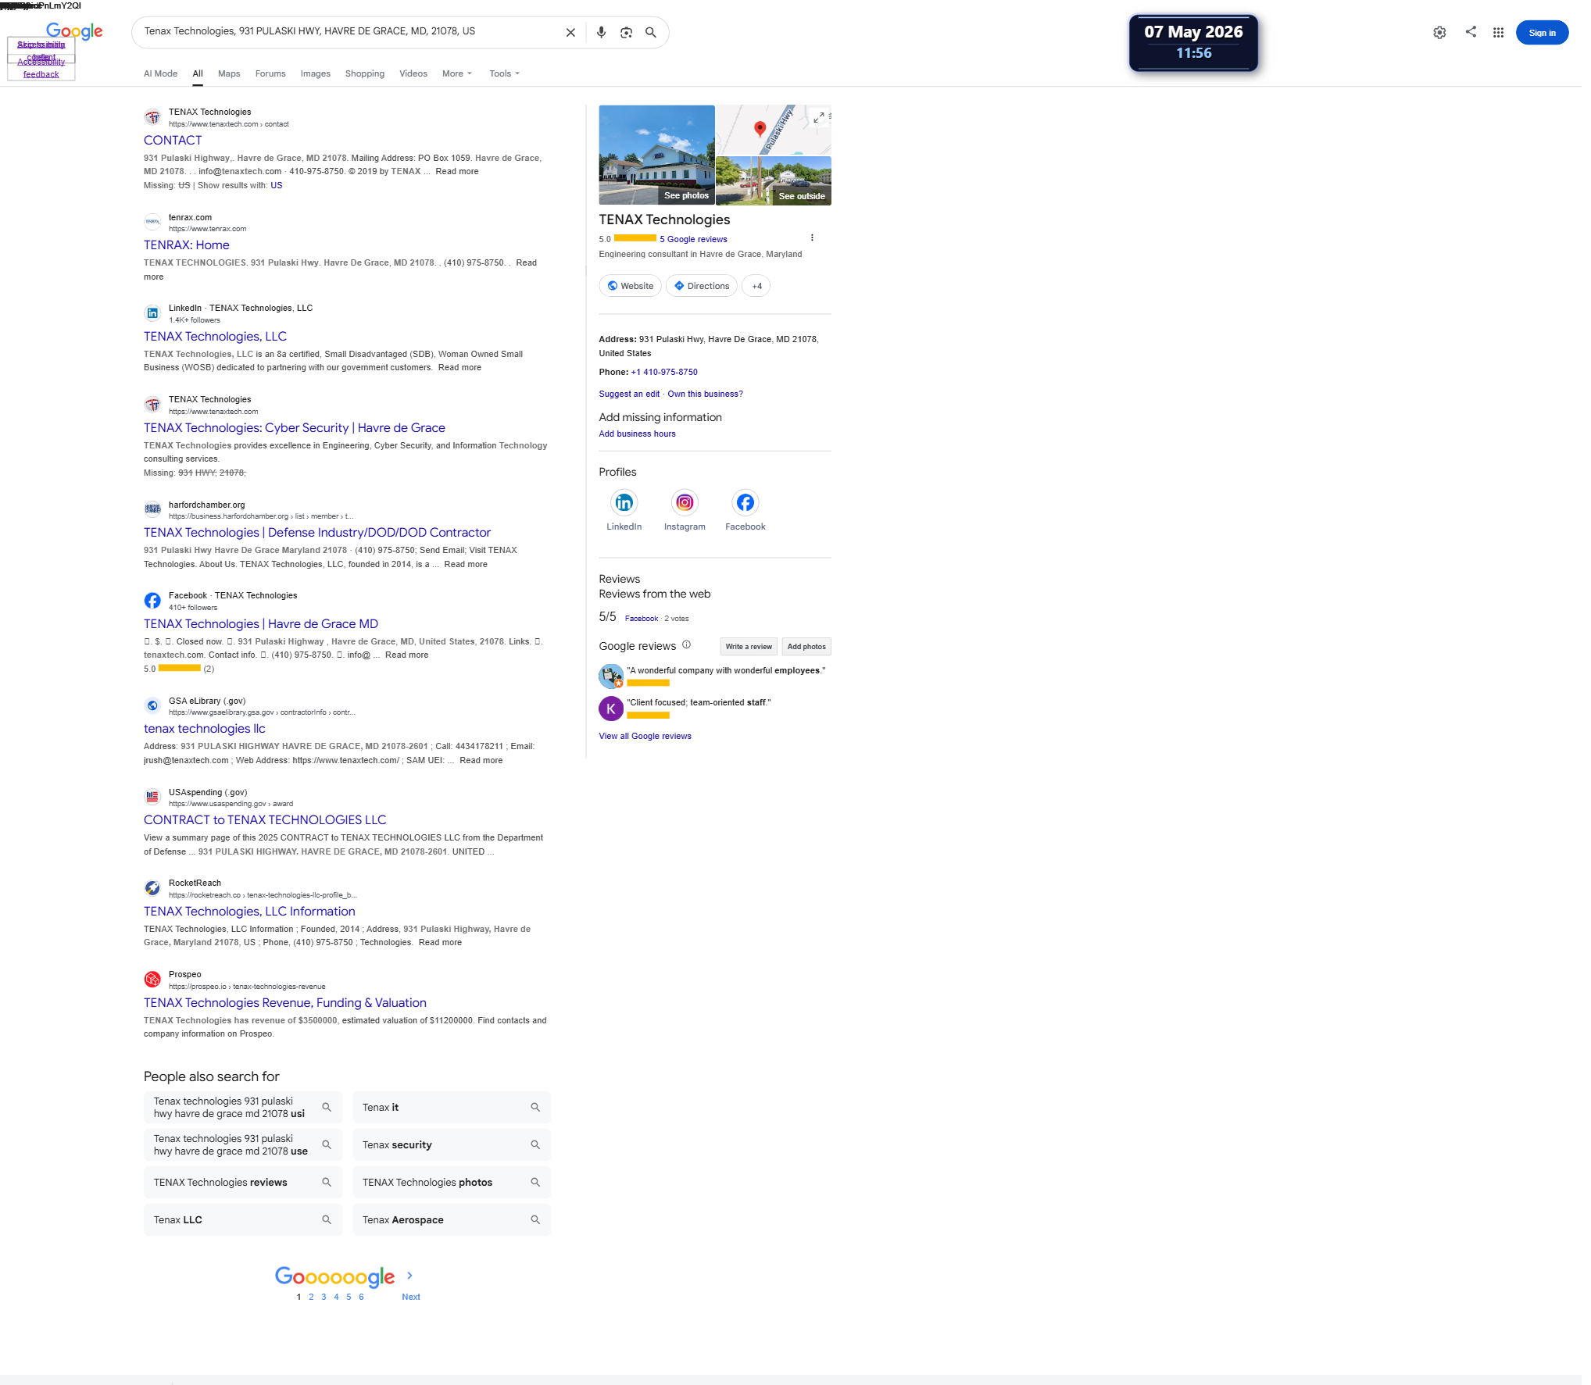Open 'TENAX Technologies Revenue, Funding & Valuation' result
Viewport: 1591px width, 1385px height.
point(285,1003)
